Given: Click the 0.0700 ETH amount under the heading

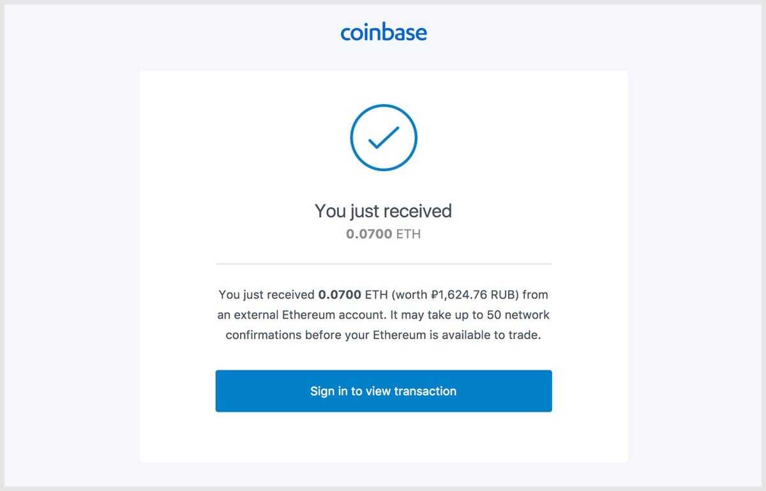Looking at the screenshot, I should (x=384, y=234).
